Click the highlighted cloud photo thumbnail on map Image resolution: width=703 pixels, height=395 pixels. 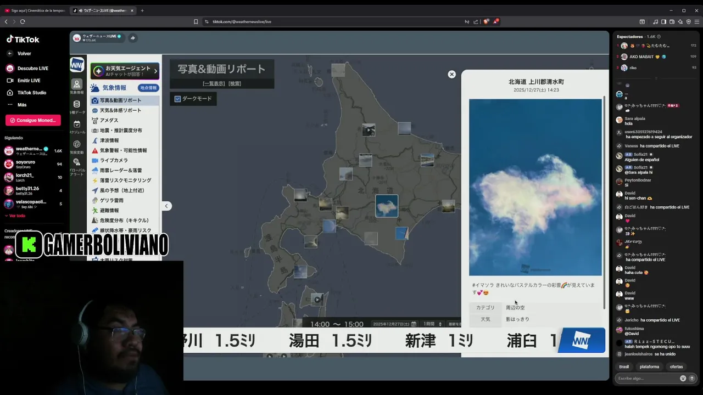pyautogui.click(x=387, y=206)
